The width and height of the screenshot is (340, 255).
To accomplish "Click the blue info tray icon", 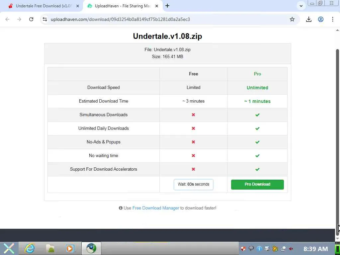I will (x=259, y=249).
